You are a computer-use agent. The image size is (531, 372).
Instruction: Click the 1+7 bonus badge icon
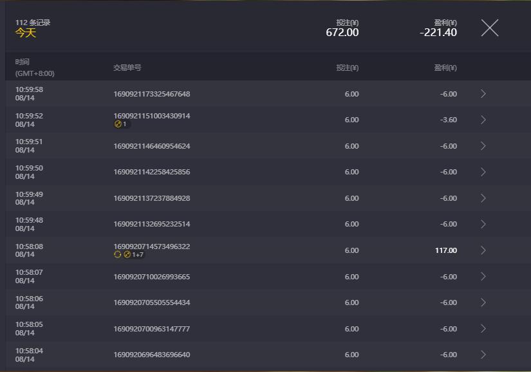pos(133,255)
